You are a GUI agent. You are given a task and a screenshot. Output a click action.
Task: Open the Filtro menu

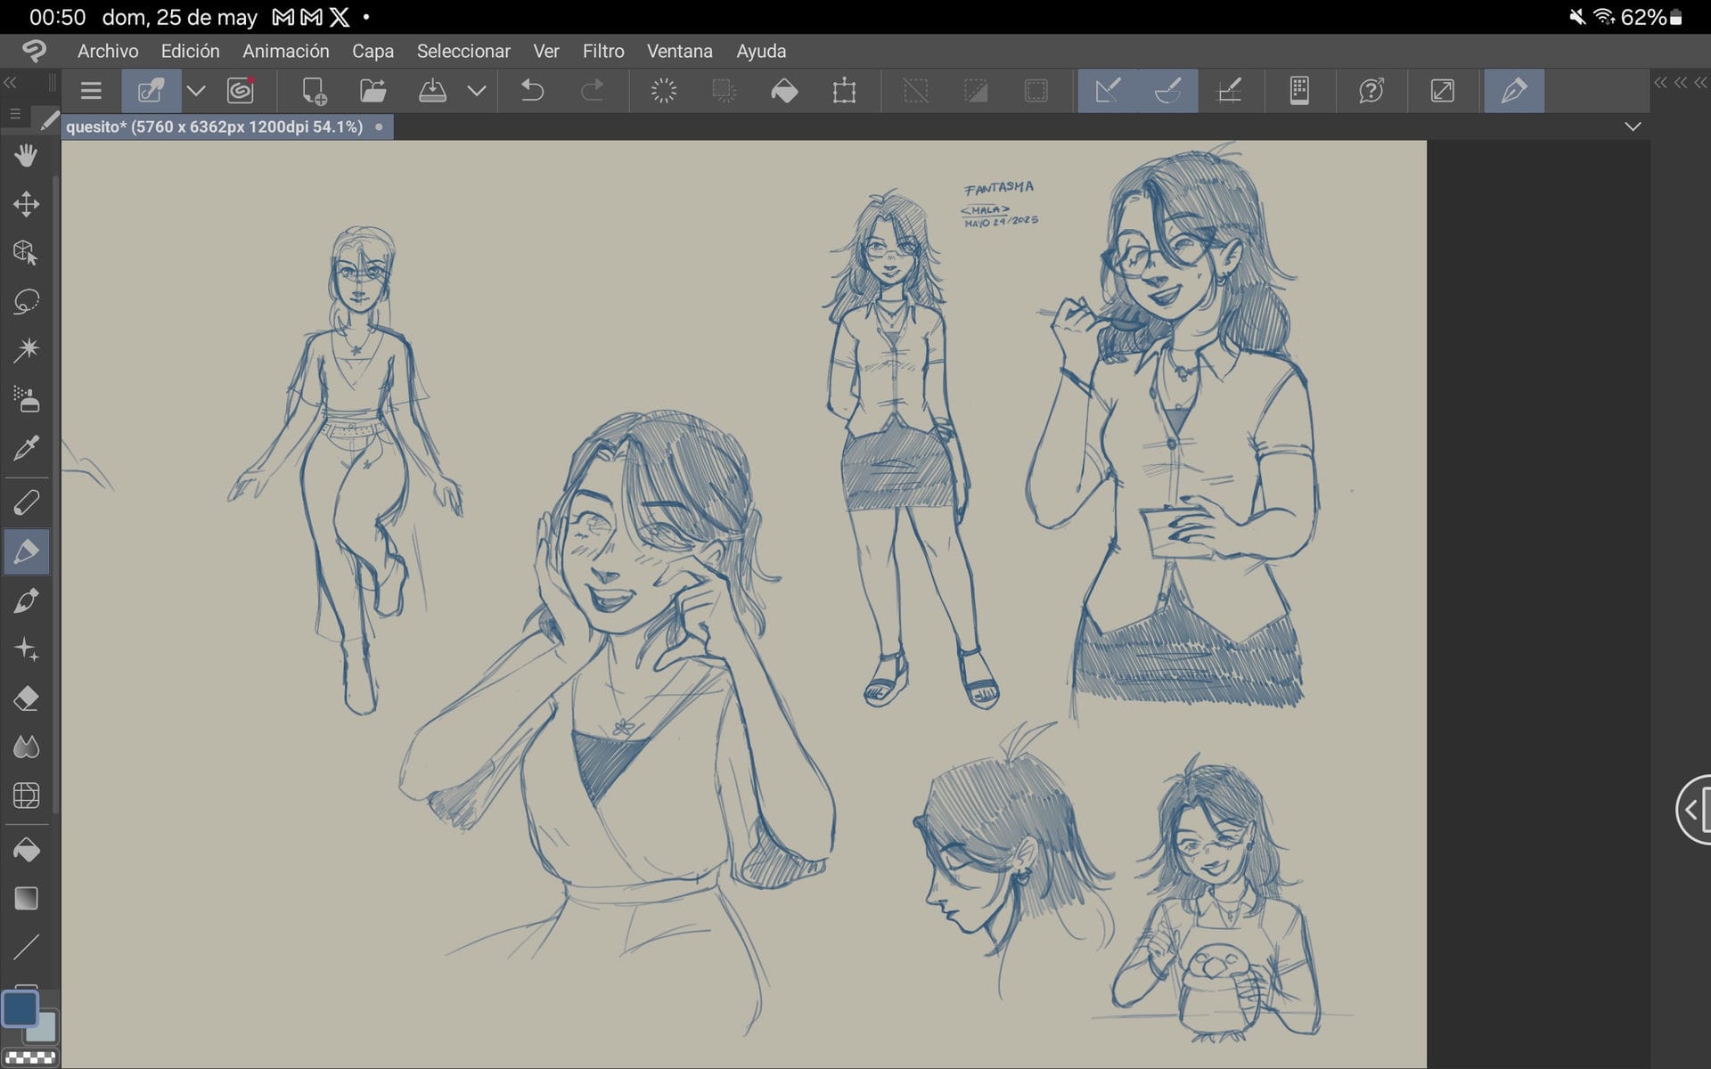coord(602,51)
